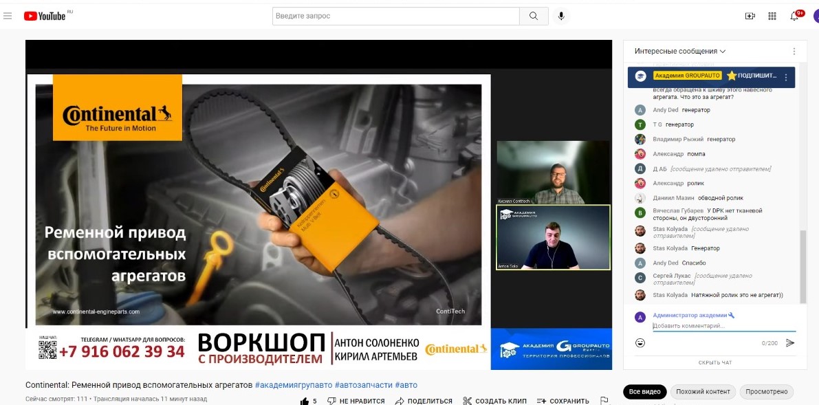Click the video title "Continental: Ременной привод"
Image resolution: width=819 pixels, height=405 pixels.
tap(139, 385)
